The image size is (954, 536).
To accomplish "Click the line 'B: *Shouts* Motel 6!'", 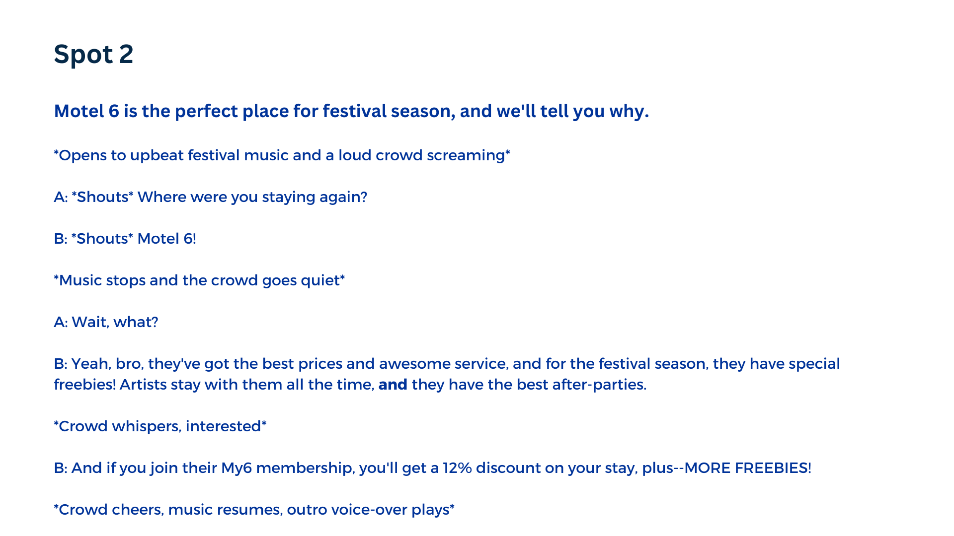I will coord(125,239).
